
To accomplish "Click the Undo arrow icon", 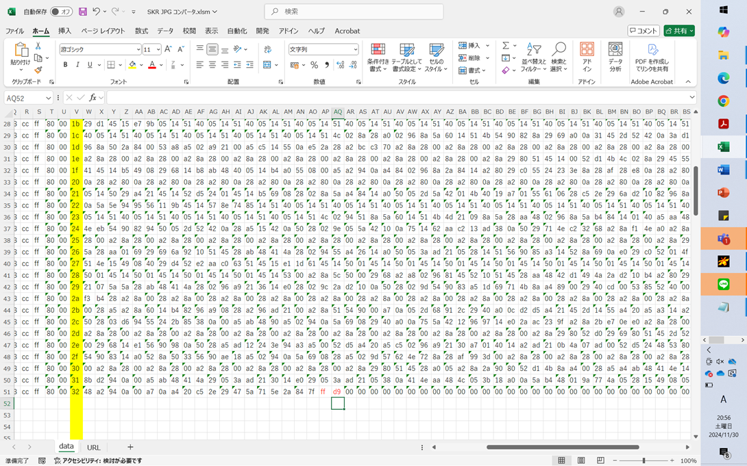I will pos(96,12).
